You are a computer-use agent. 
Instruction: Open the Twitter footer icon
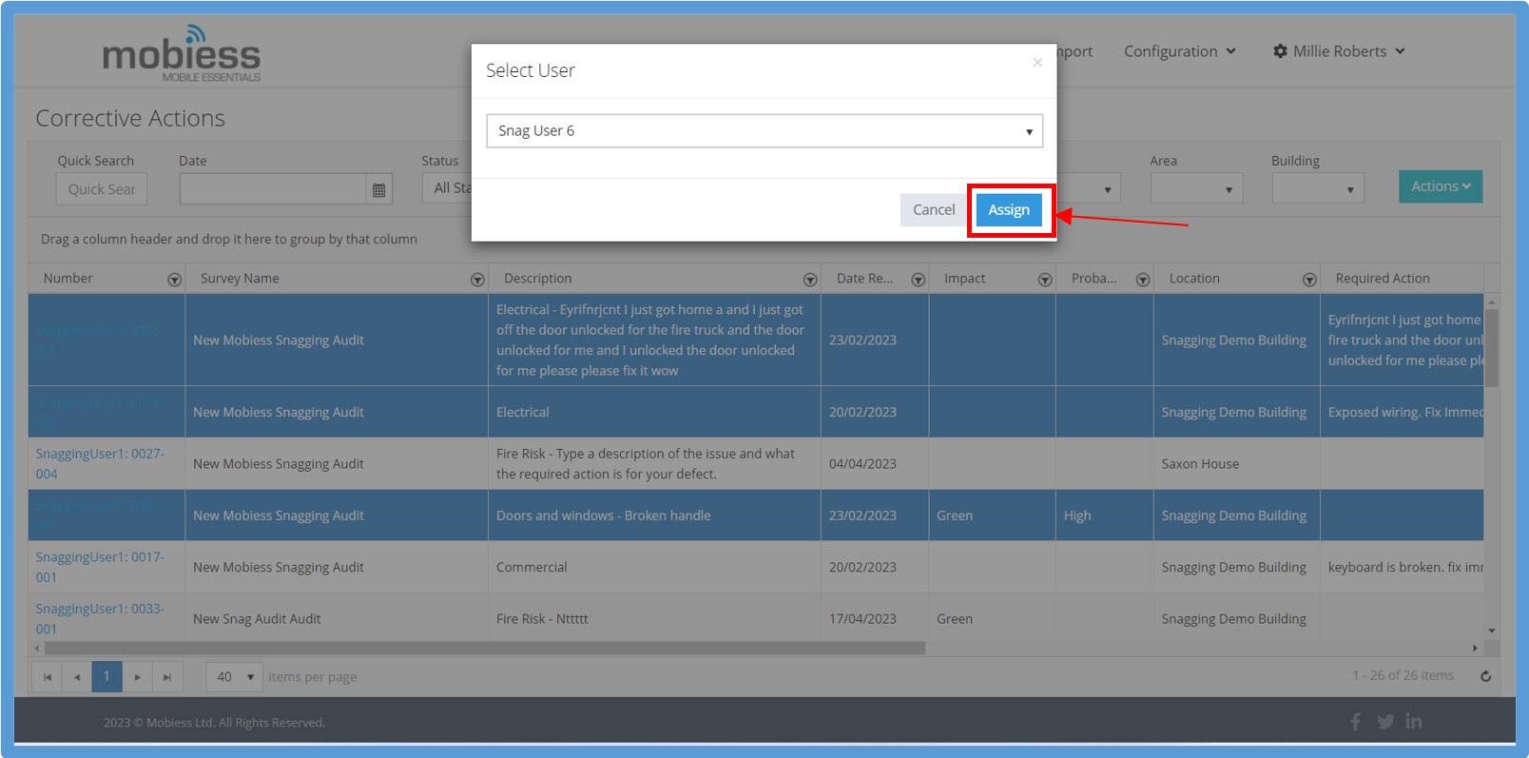point(1385,722)
